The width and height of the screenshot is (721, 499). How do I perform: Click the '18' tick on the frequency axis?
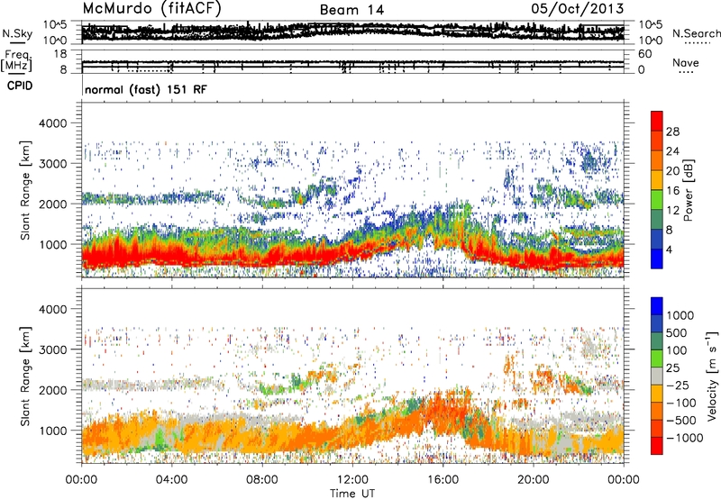(x=60, y=54)
